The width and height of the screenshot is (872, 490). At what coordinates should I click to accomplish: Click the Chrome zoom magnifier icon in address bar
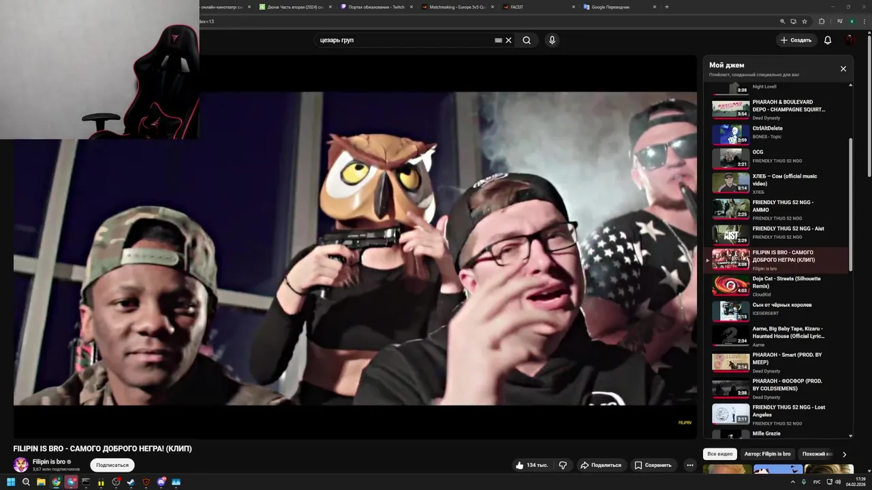point(782,21)
